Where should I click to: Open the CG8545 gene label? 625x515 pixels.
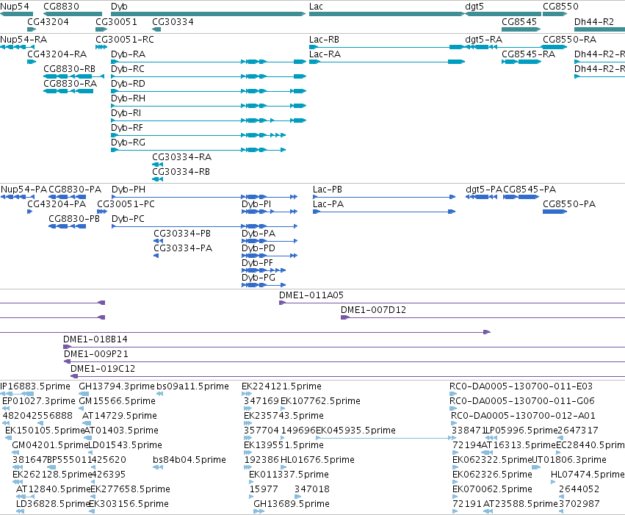click(519, 21)
